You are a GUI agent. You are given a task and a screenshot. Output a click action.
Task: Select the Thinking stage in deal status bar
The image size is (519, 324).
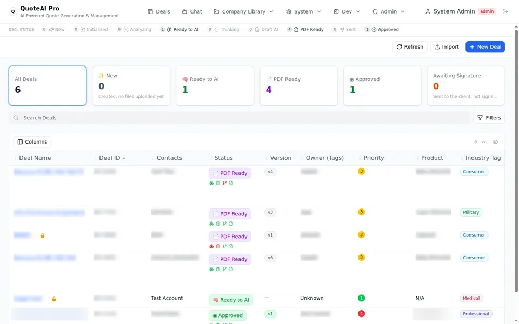click(x=223, y=29)
